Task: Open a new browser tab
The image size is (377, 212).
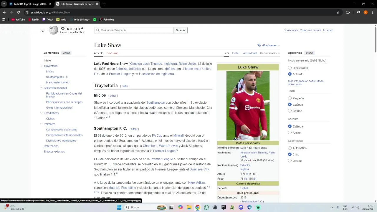Action: 104,4
